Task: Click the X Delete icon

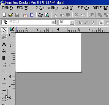Action: pyautogui.click(x=77, y=15)
